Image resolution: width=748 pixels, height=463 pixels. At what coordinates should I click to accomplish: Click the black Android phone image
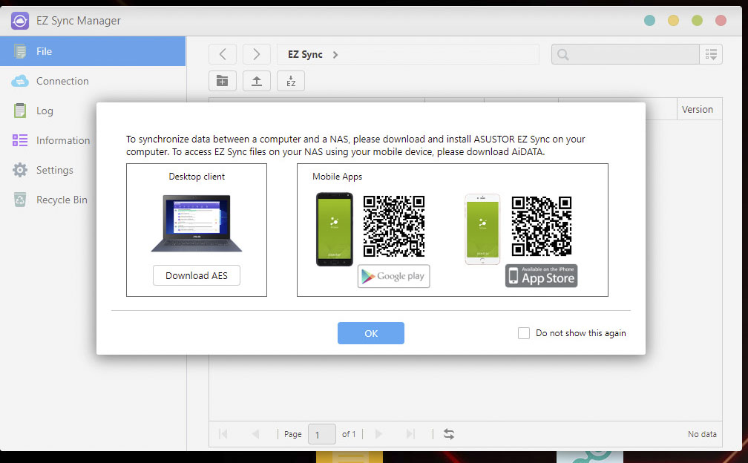click(x=335, y=229)
